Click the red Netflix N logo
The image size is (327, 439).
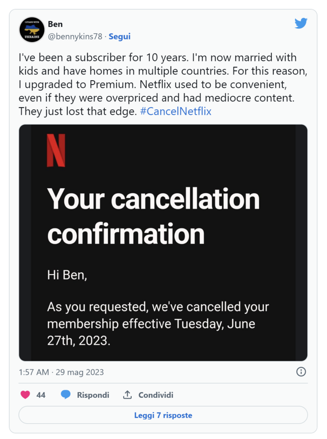[56, 150]
